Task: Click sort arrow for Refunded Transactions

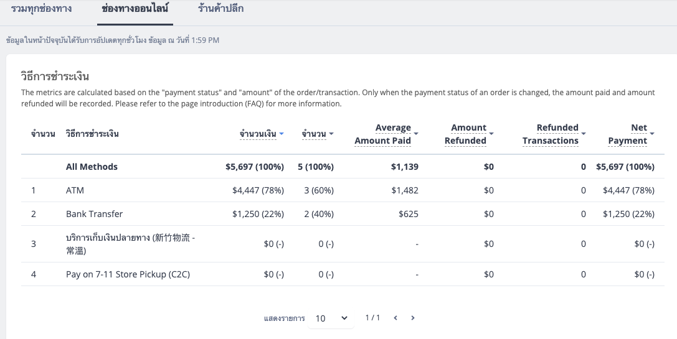Action: 584,134
